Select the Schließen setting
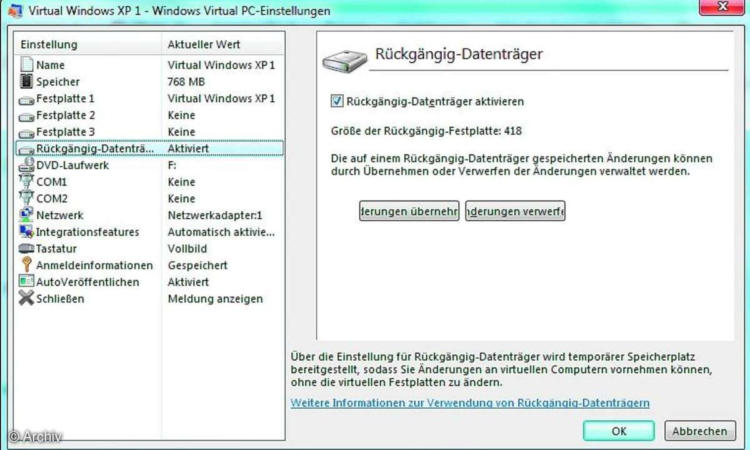Image resolution: width=750 pixels, height=450 pixels. point(150,299)
